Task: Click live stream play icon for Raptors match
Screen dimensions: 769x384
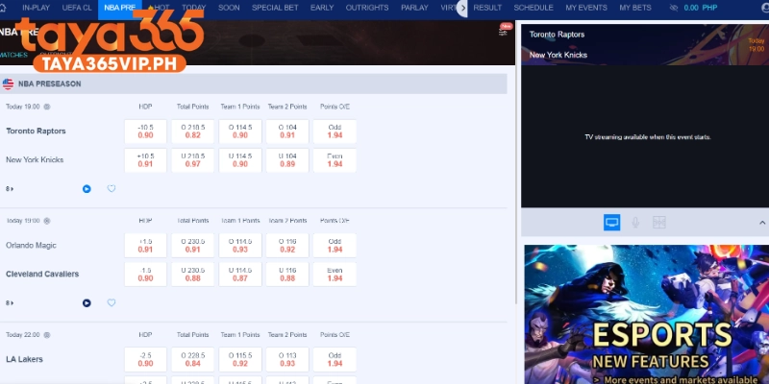Action: pyautogui.click(x=87, y=188)
